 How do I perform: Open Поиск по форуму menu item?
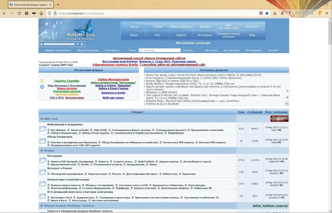click(x=181, y=27)
